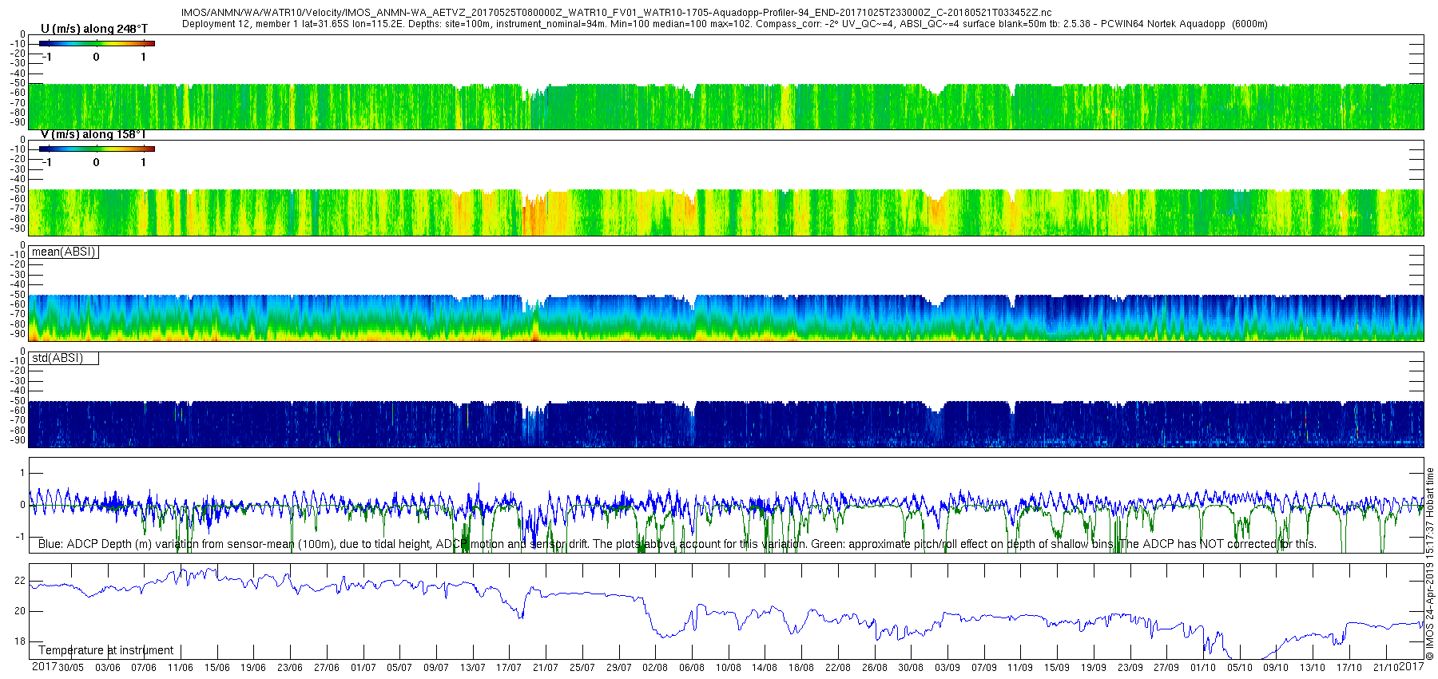Image resolution: width=1438 pixels, height=679 pixels.
Task: Click the 27/06 date tick label
Action: (x=327, y=668)
